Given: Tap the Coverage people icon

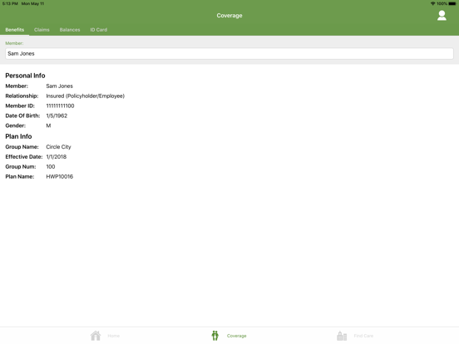Looking at the screenshot, I should [215, 336].
